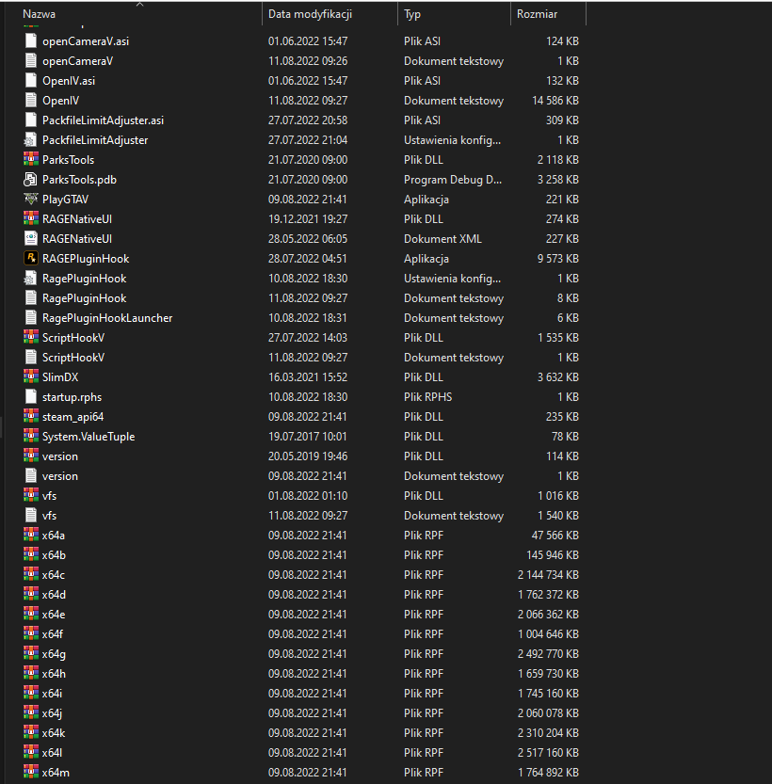Screen dimensions: 772x784
Task: Click the date 19.12.2021 19:27
Action: click(x=308, y=219)
